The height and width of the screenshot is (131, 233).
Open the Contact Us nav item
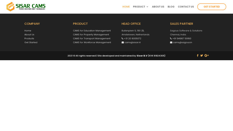pos(186,7)
